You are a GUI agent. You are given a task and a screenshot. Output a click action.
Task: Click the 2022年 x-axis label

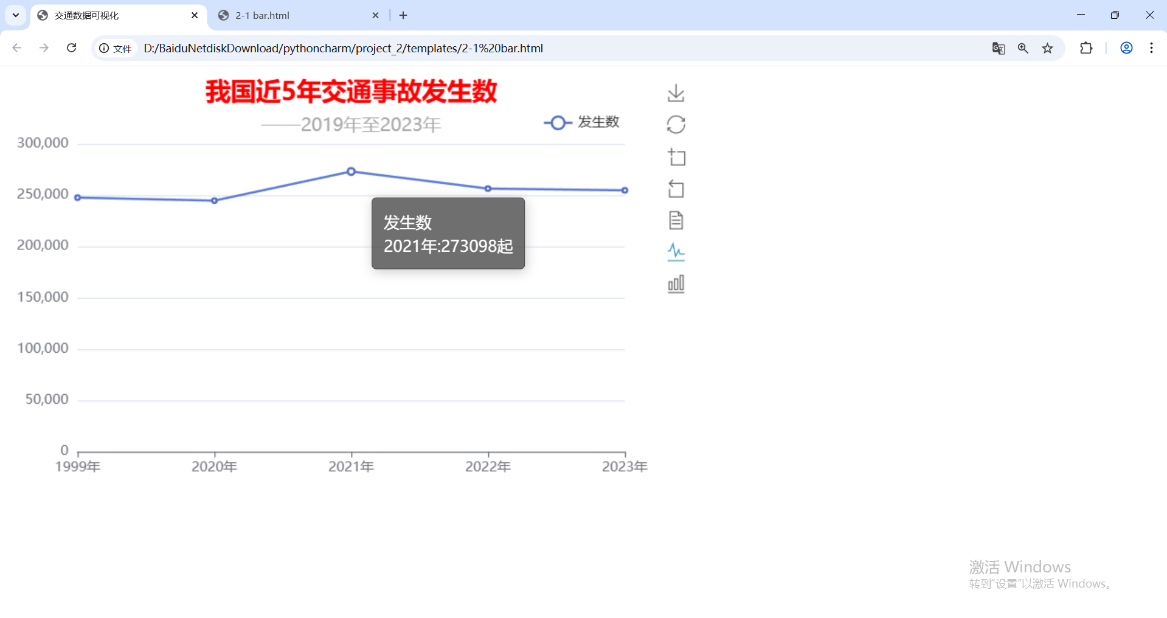tap(488, 467)
